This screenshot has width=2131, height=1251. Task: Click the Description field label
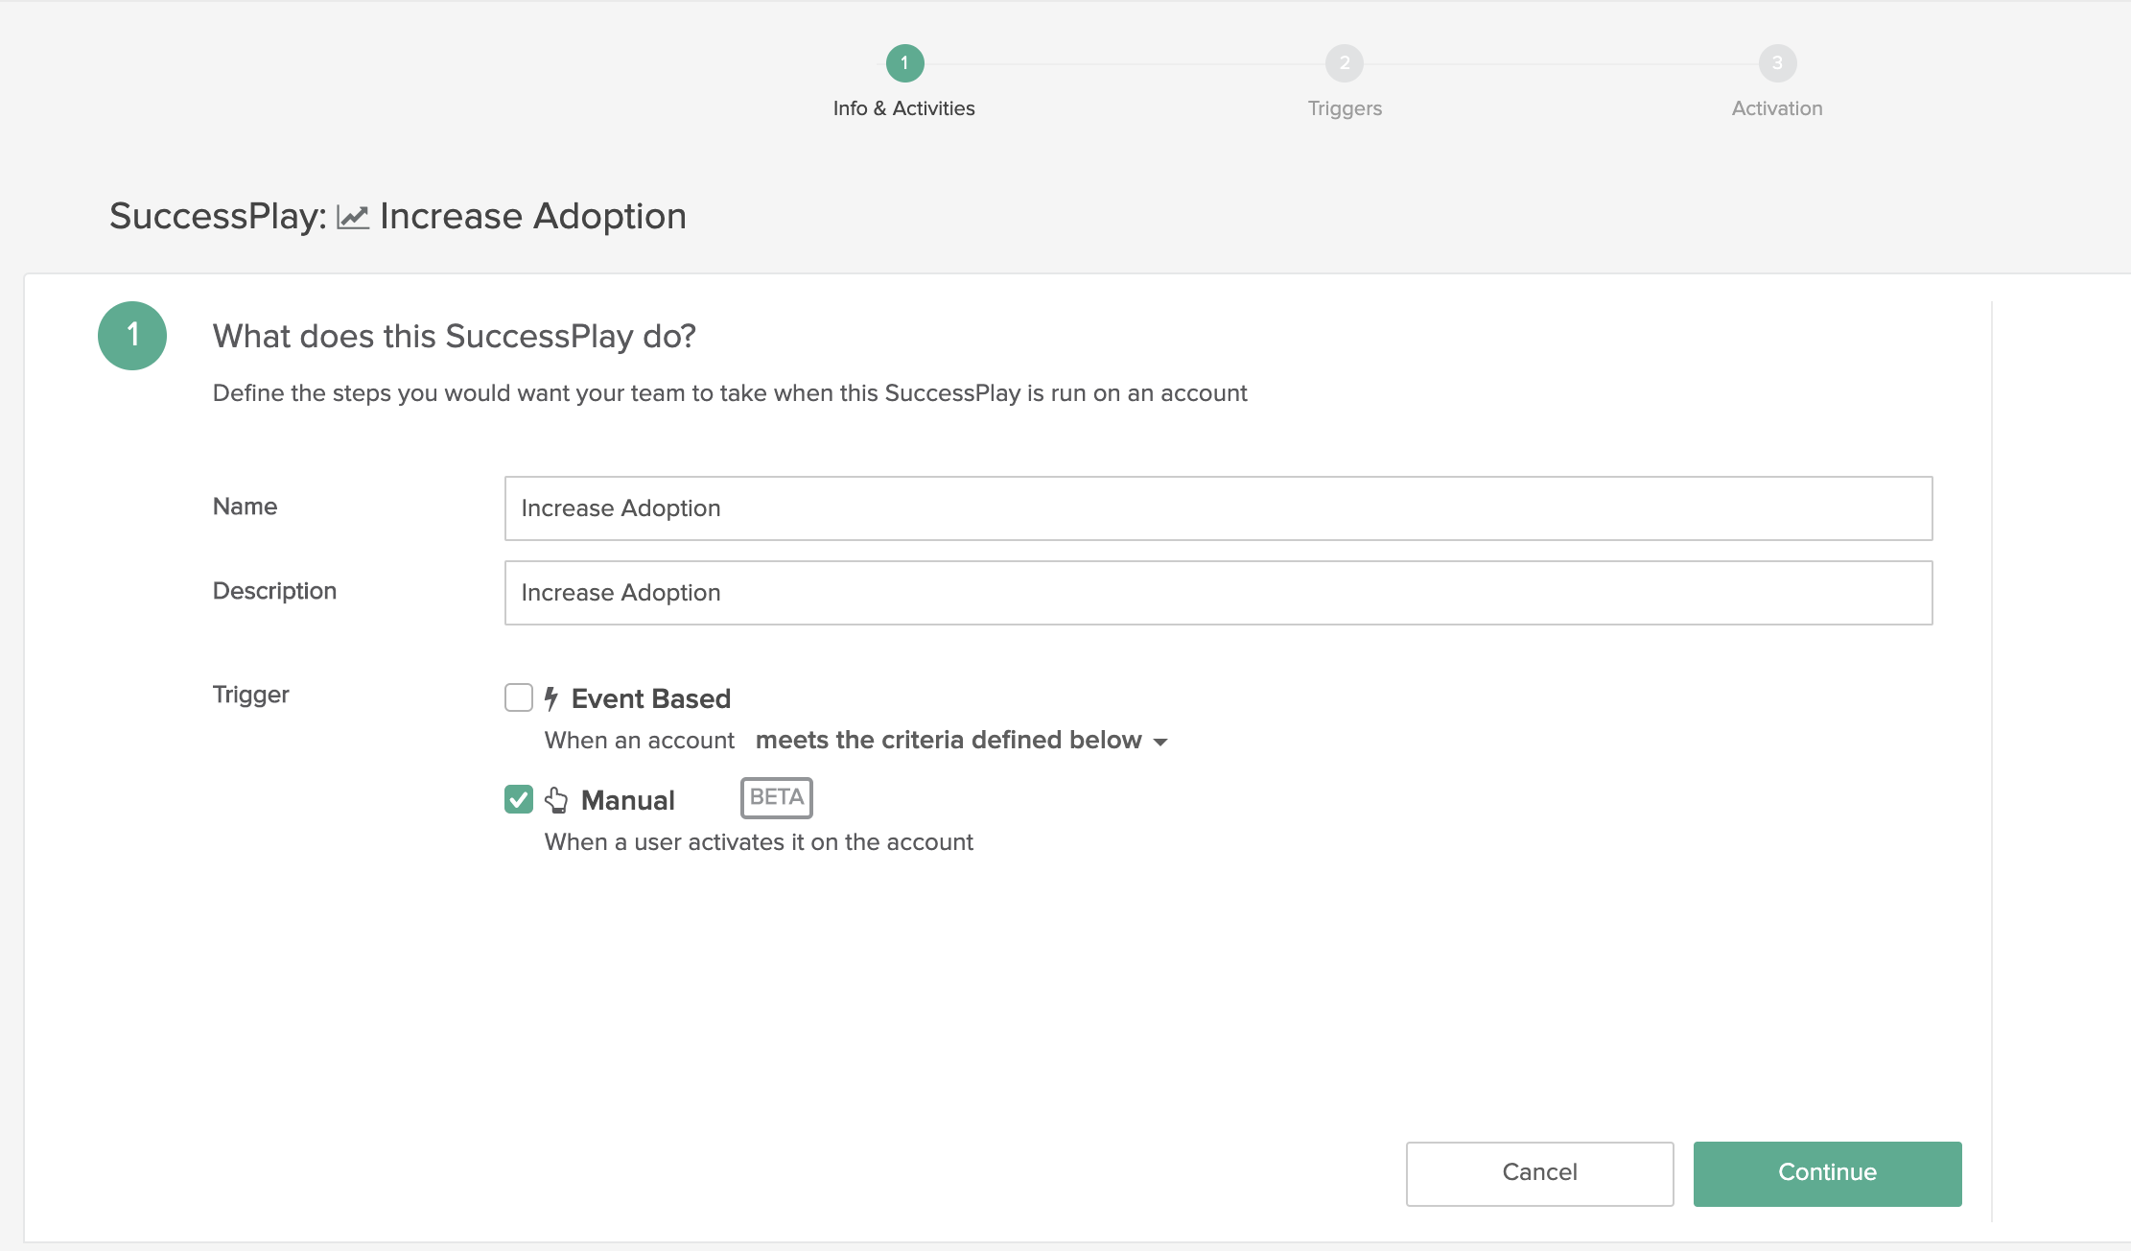pyautogui.click(x=275, y=591)
